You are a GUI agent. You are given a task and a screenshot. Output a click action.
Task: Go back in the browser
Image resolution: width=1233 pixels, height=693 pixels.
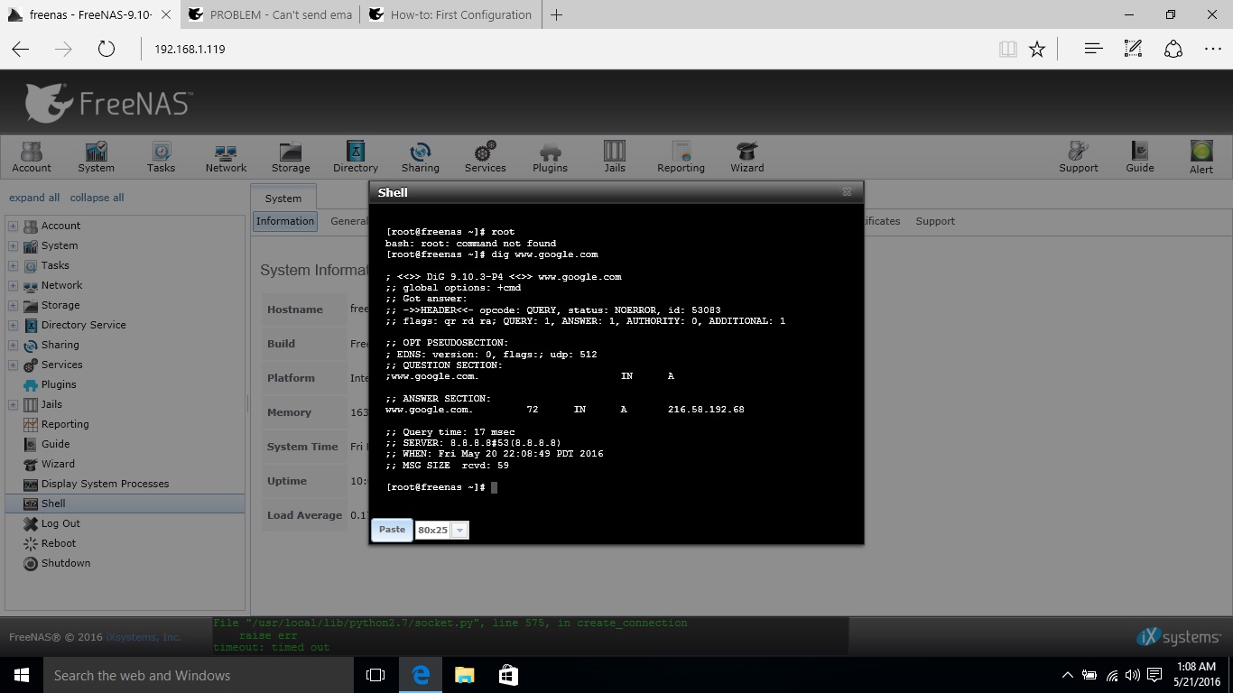coord(20,49)
